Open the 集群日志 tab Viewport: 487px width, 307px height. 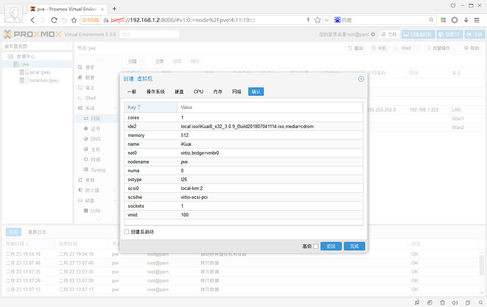click(x=37, y=232)
